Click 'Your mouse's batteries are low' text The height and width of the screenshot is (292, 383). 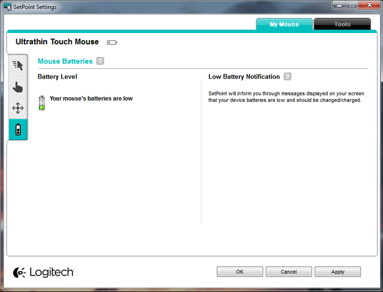(91, 98)
